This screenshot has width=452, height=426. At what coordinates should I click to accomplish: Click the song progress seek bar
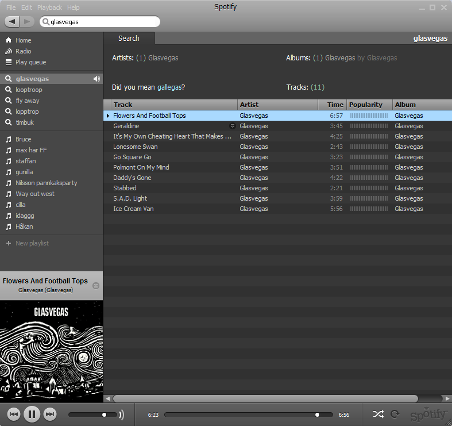coord(249,415)
